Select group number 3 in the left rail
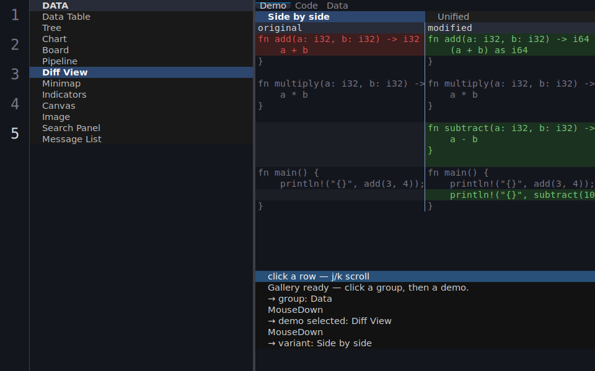 tap(15, 74)
